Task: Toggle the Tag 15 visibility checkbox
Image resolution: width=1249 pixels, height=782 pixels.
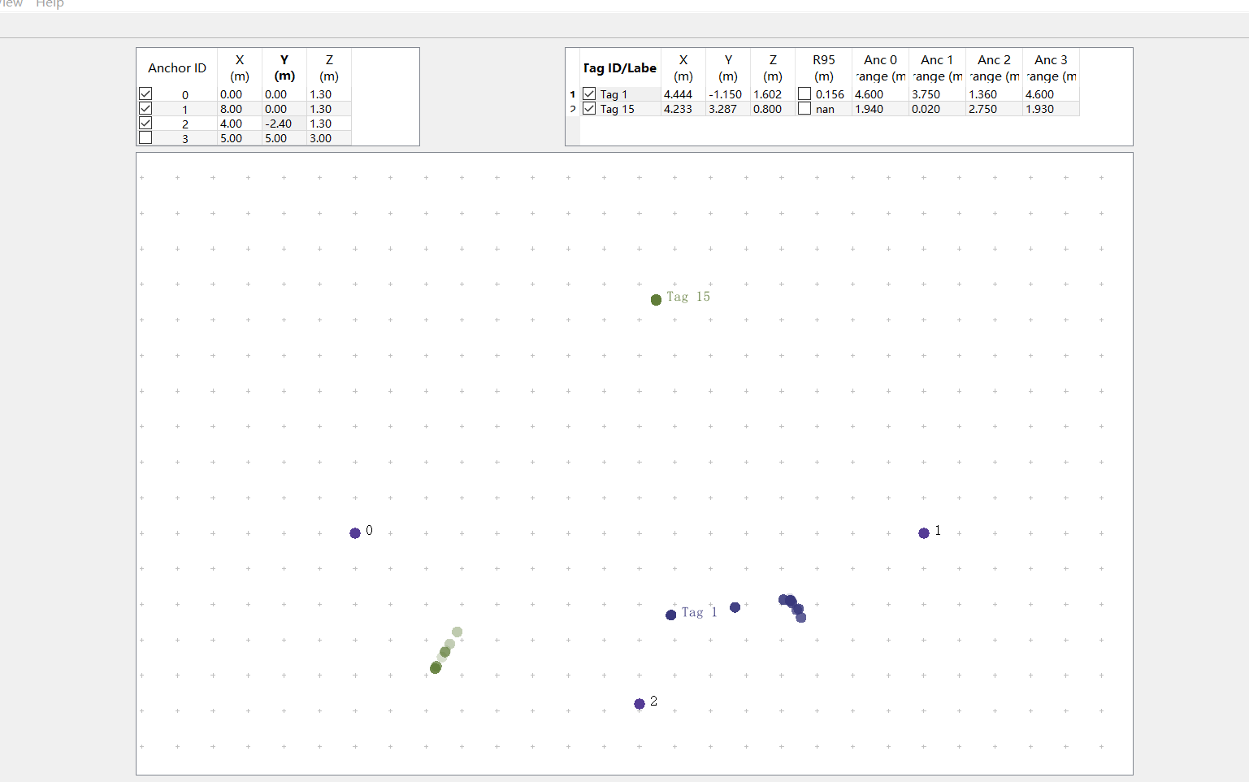Action: [589, 109]
